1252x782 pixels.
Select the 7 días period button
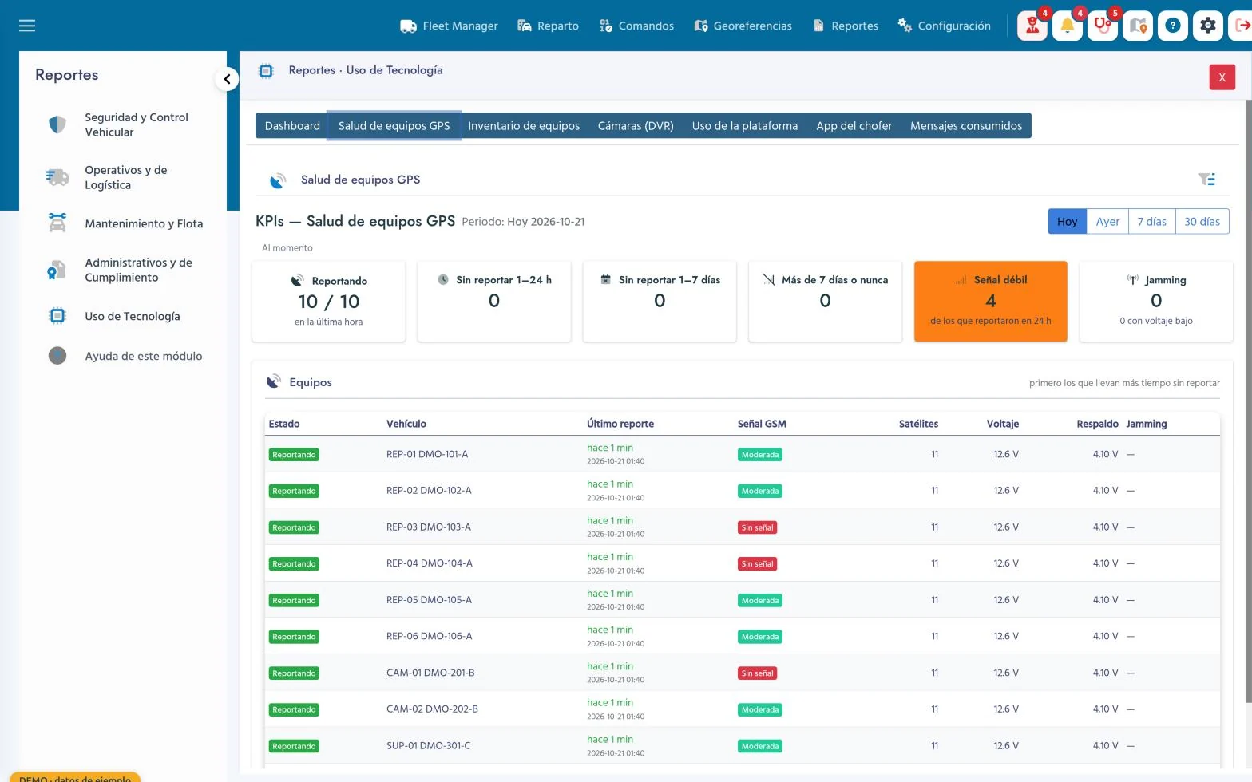click(x=1151, y=222)
